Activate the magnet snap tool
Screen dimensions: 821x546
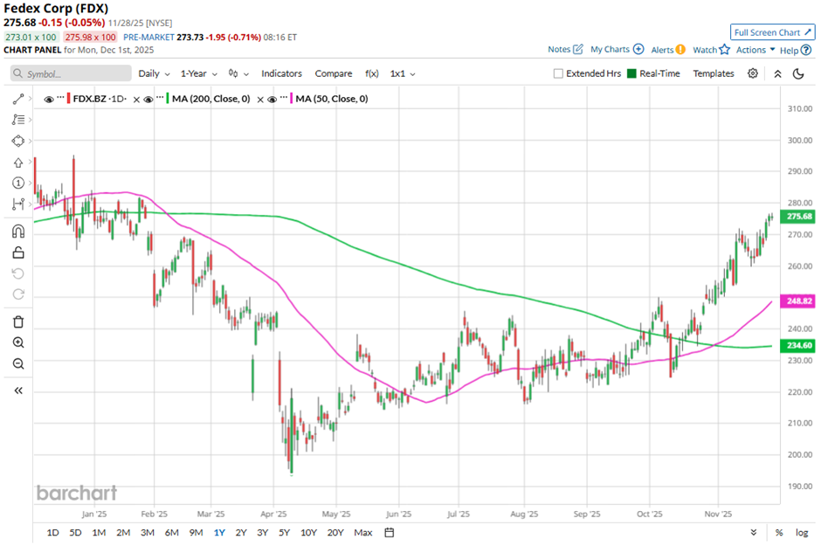(18, 232)
